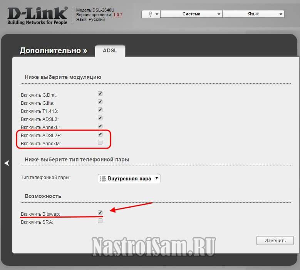Disable the Bitswap checkbox
The width and height of the screenshot is (300, 270).
coord(100,213)
